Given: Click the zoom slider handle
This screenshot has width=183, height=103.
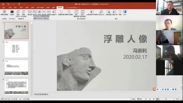Looking at the screenshot, I should pos(166,99).
